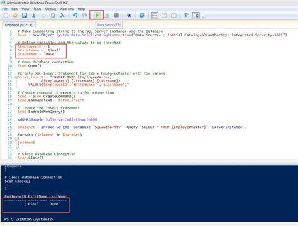The height and width of the screenshot is (226, 298).
Task: Run the script with green play button
Action: 97,15
